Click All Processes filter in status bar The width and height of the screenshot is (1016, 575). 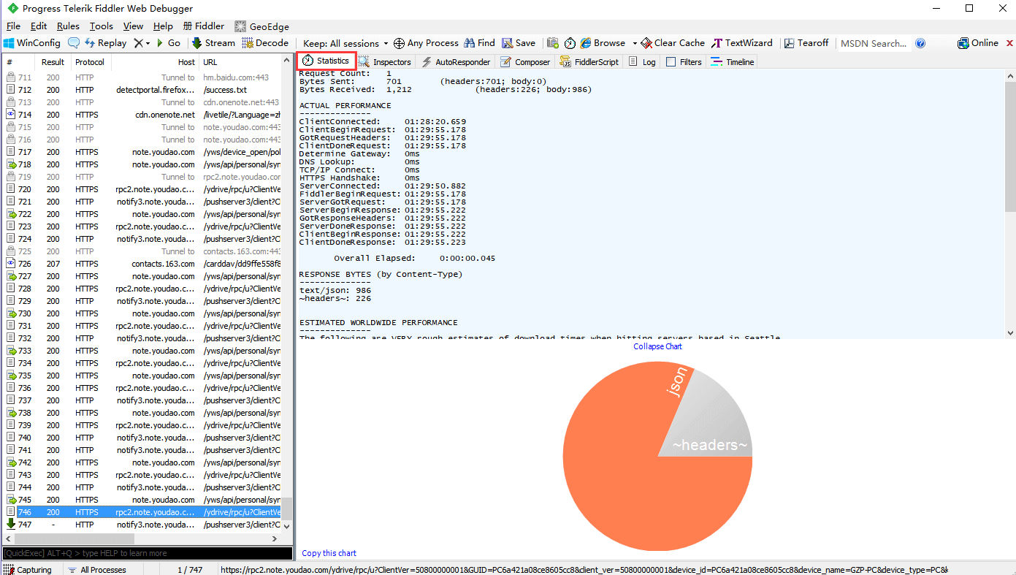[x=96, y=569]
